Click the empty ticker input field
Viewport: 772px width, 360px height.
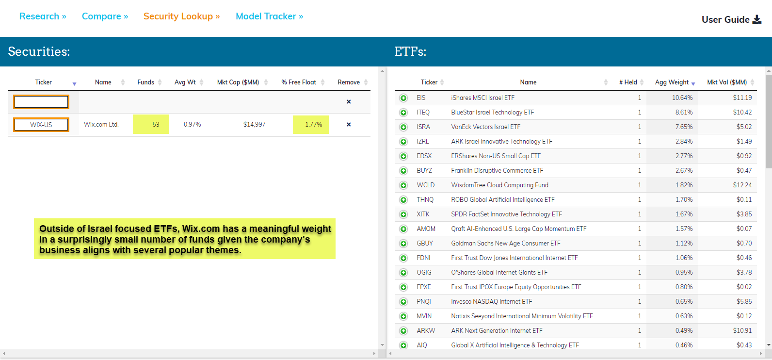pyautogui.click(x=41, y=102)
